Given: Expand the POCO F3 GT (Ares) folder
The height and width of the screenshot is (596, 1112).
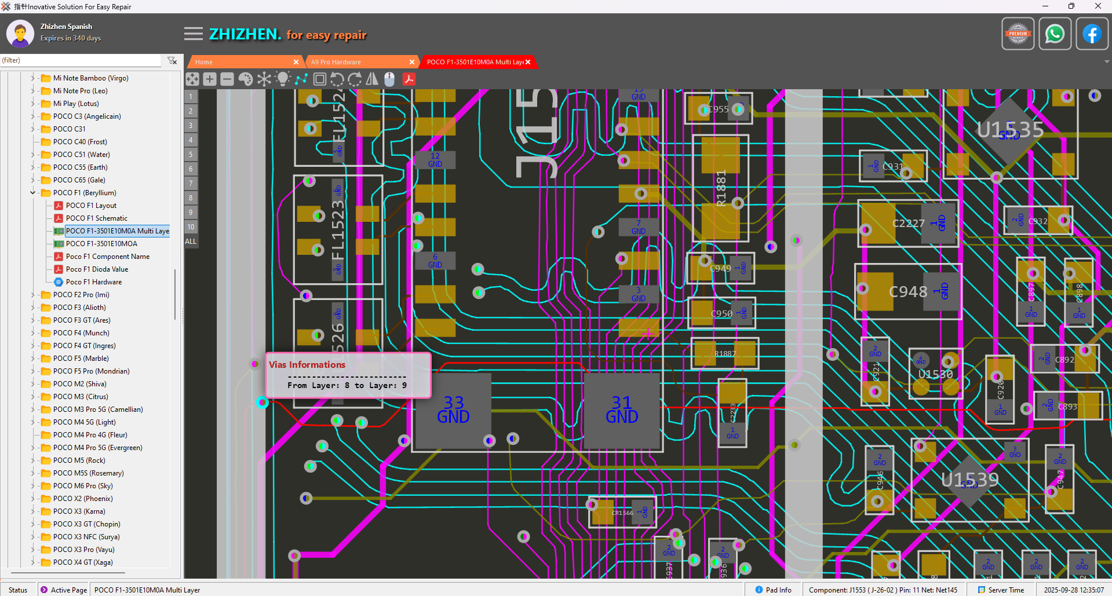Looking at the screenshot, I should coord(32,320).
